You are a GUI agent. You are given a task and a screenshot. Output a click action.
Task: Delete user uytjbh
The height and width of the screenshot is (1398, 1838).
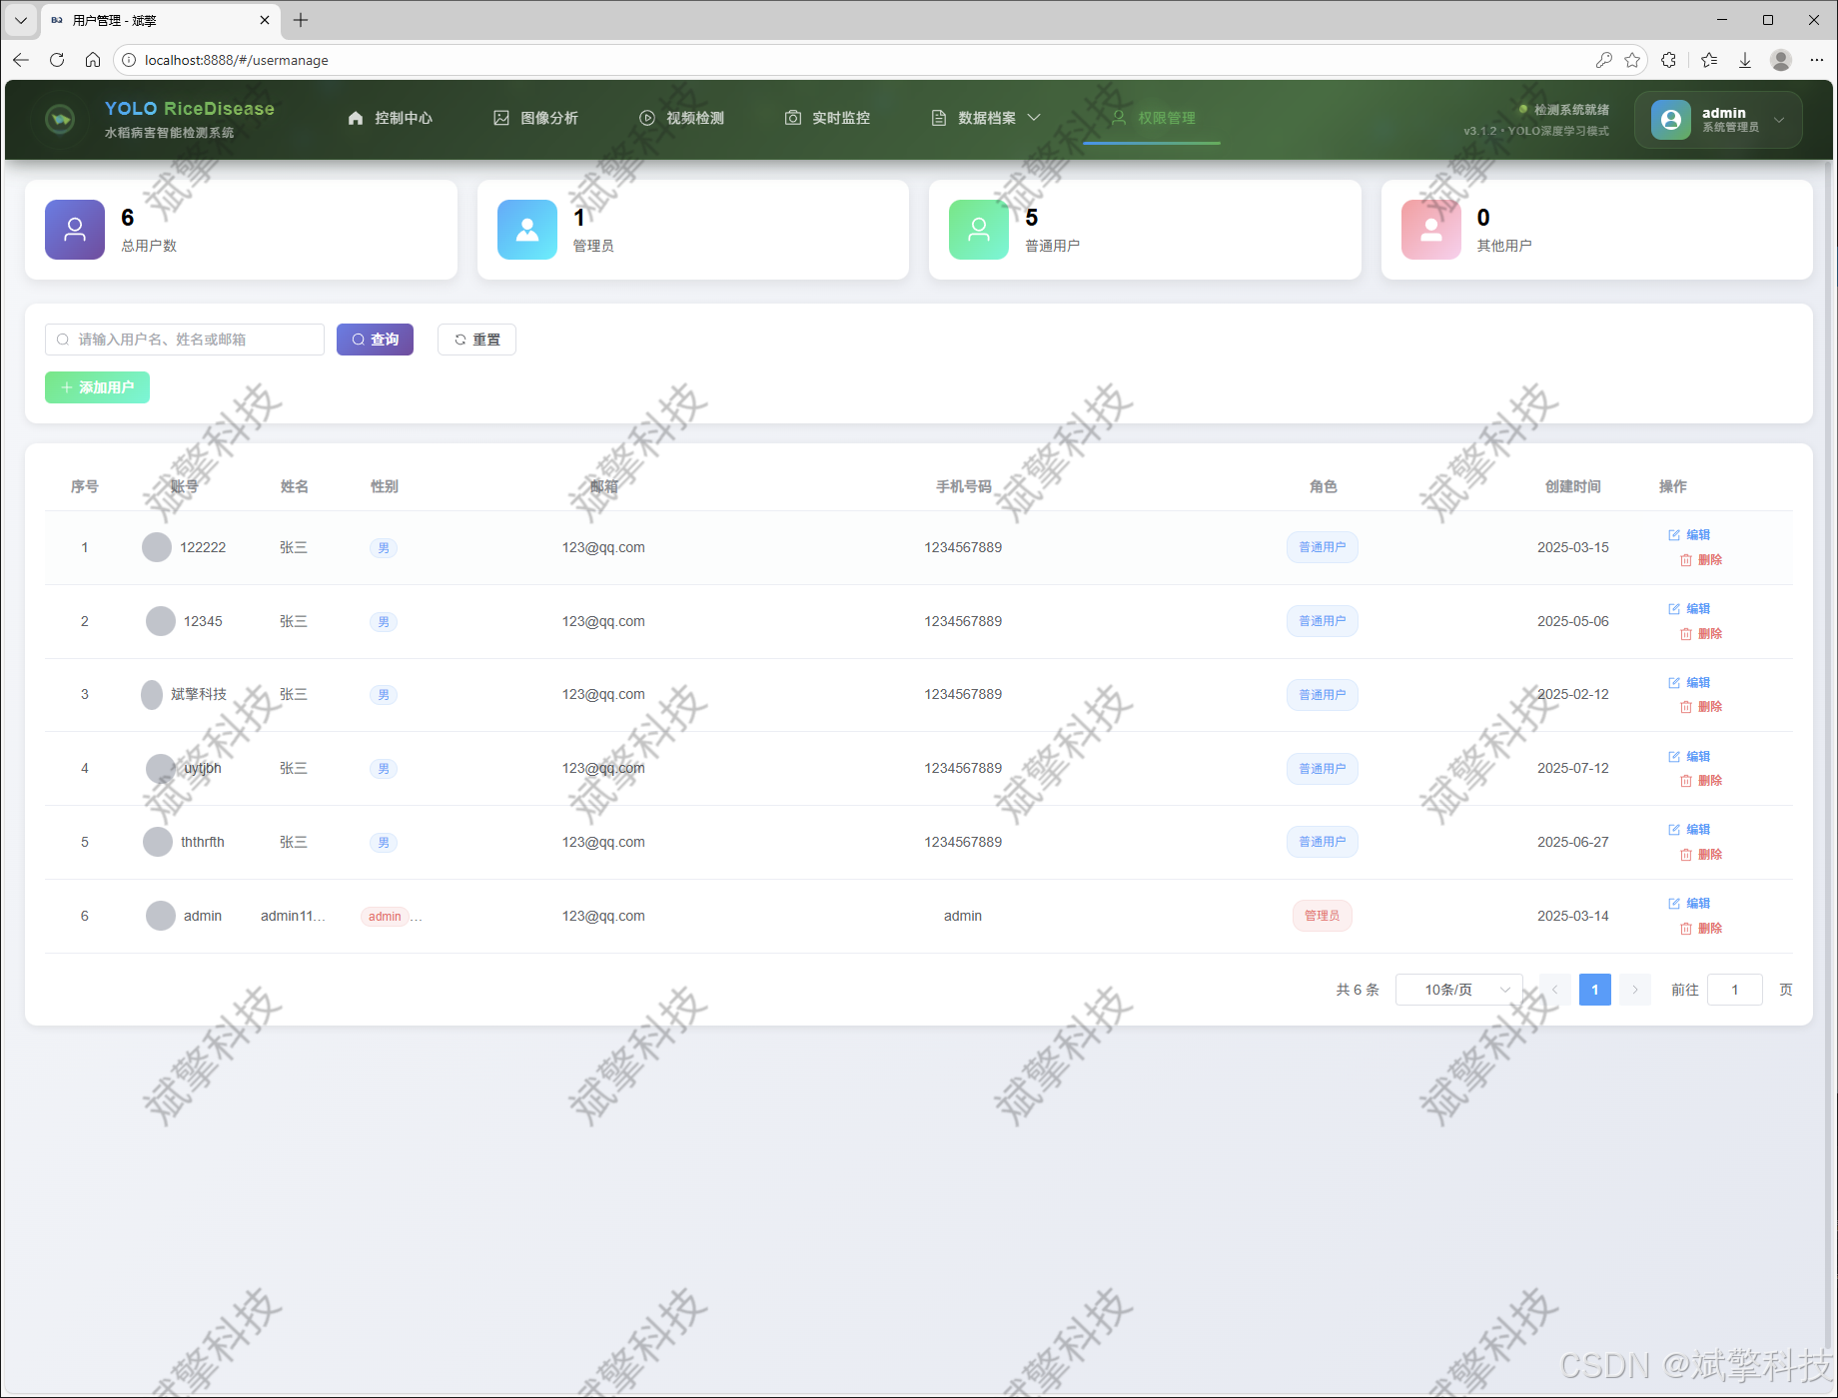click(1701, 781)
